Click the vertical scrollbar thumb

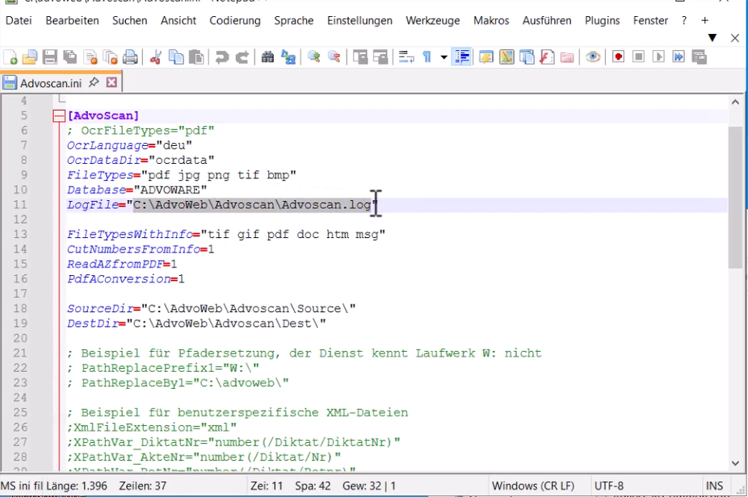tap(735, 198)
